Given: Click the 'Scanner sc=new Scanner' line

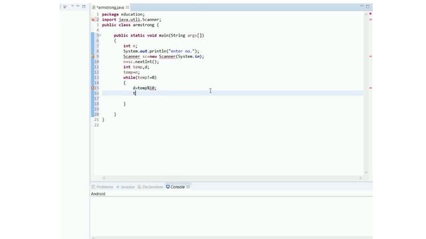Looking at the screenshot, I should [x=164, y=56].
